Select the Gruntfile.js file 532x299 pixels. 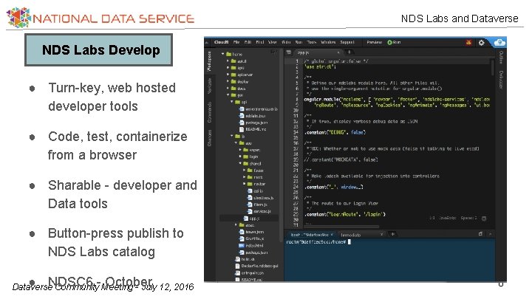click(251, 238)
